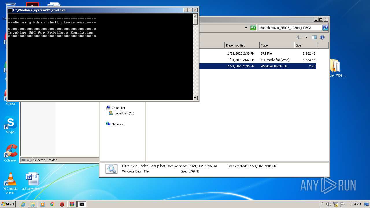Select Local Disk (C:) in the navigation pane
Viewport: 370px width, 208px height.
pos(121,113)
